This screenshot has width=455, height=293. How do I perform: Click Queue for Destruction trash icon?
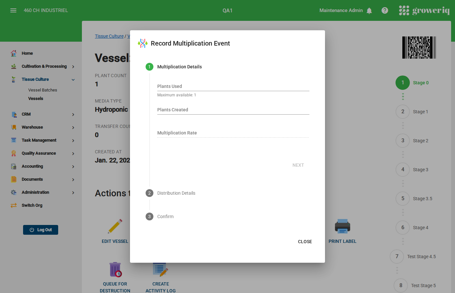tap(115, 270)
